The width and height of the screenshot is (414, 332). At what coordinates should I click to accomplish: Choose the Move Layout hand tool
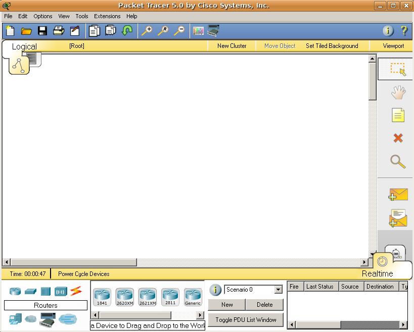(x=398, y=92)
